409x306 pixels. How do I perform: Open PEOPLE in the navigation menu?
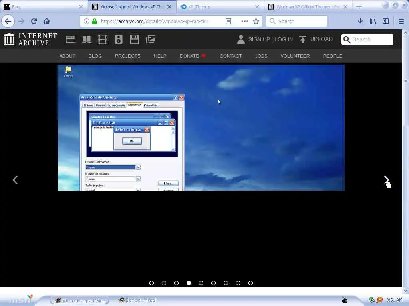pos(332,56)
